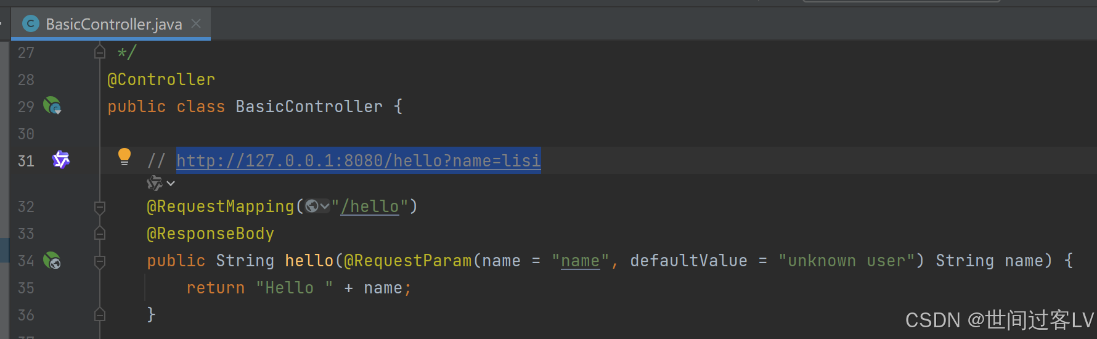Close the BasicController.java tab
This screenshot has width=1097, height=339.
coord(196,23)
